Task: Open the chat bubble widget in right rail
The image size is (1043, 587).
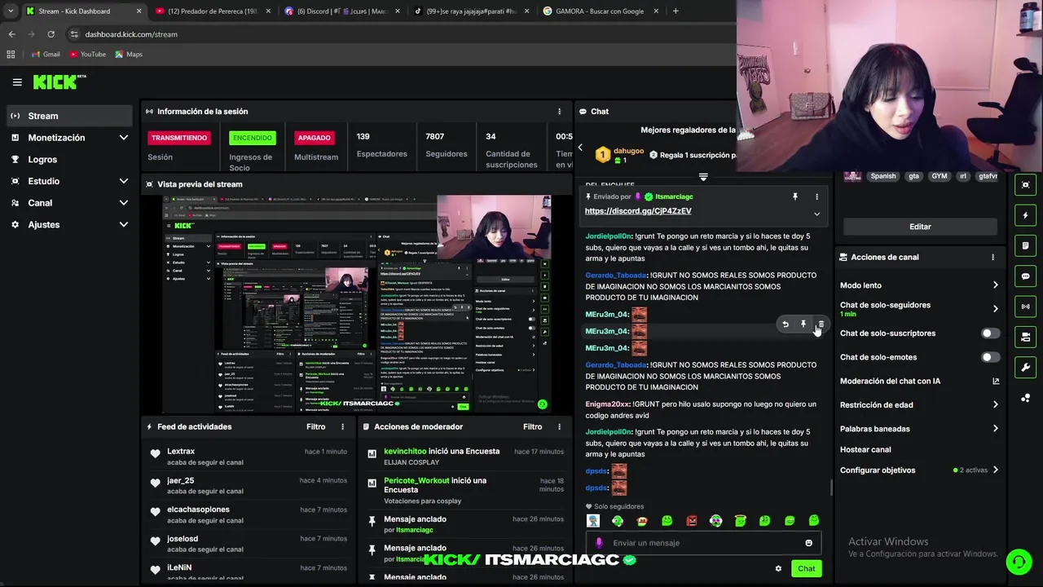Action: click(1026, 276)
